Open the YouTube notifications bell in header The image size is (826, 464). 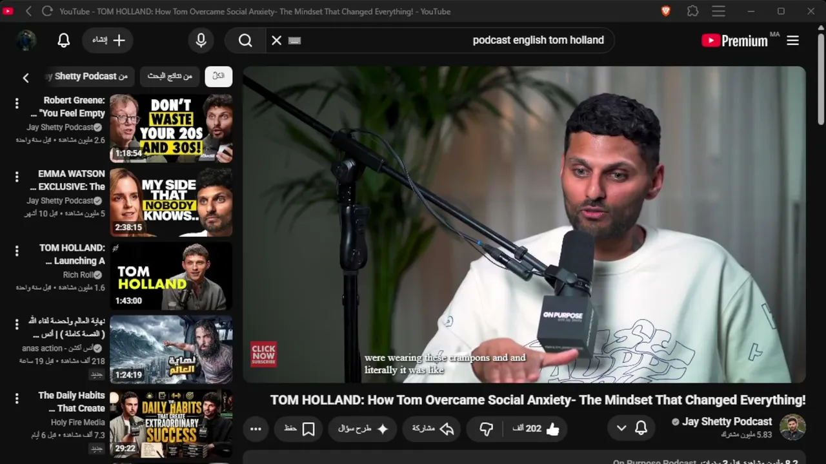click(63, 40)
